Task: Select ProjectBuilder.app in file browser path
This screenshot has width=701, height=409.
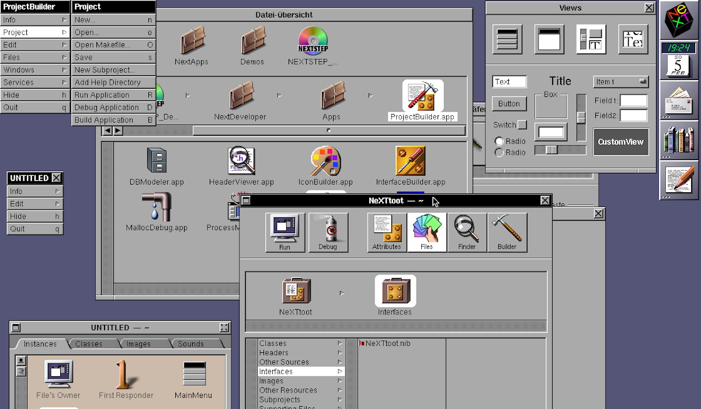Action: tap(423, 96)
